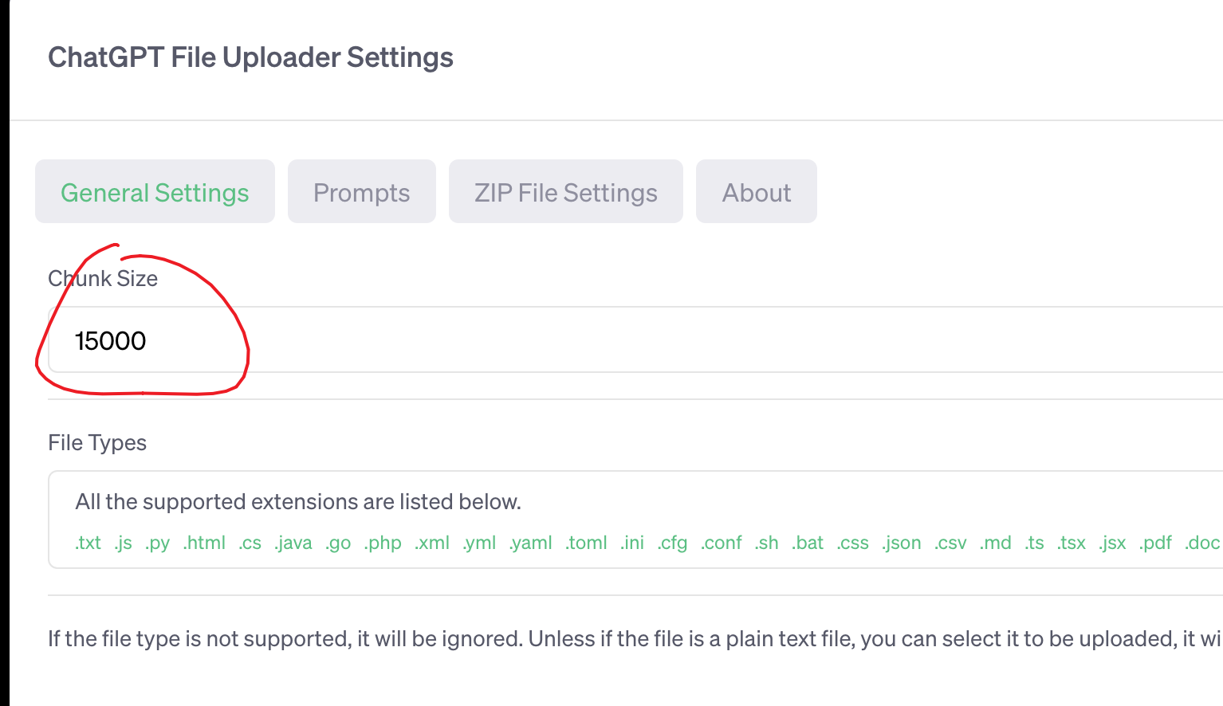Image resolution: width=1223 pixels, height=706 pixels.
Task: Select the .css file type
Action: coord(852,543)
